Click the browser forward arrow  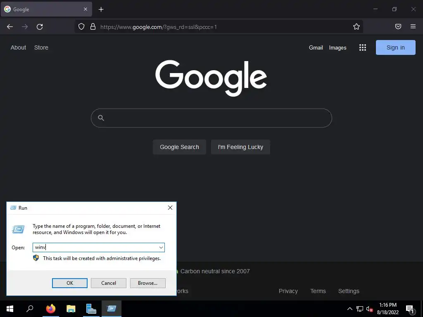point(25,27)
